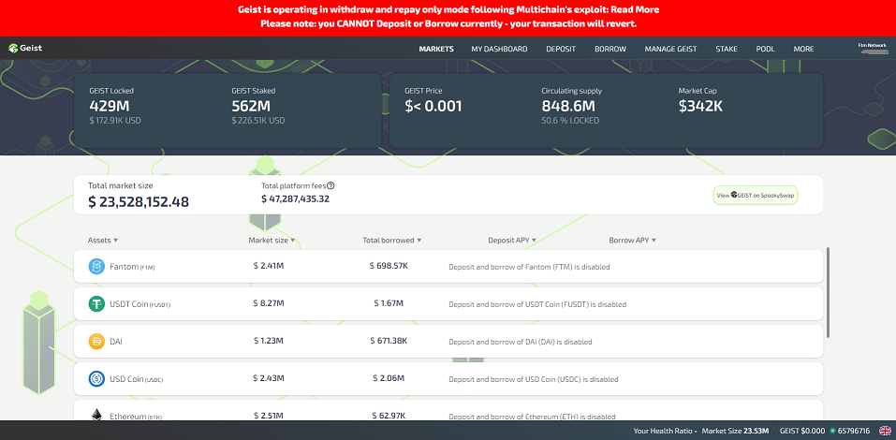Viewport: 896px width, 440px height.
Task: Open the My Dashboard tab
Action: click(499, 49)
